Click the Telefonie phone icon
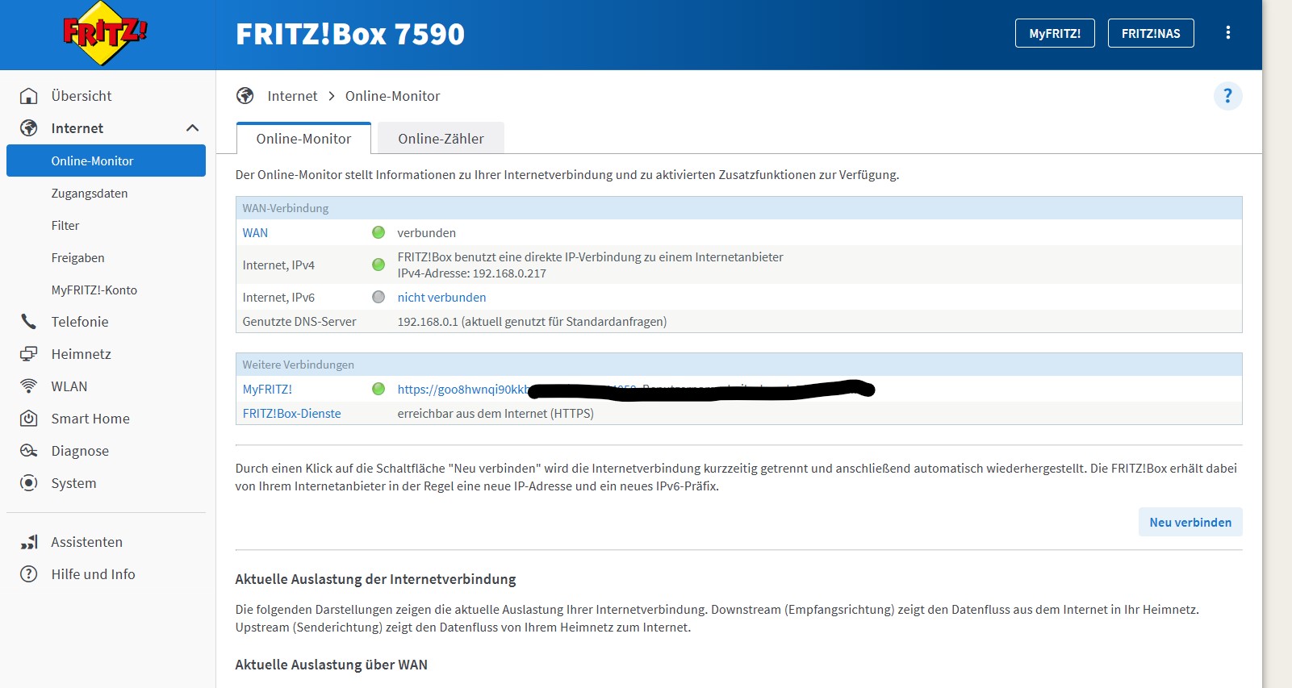The image size is (1292, 688). 28,322
